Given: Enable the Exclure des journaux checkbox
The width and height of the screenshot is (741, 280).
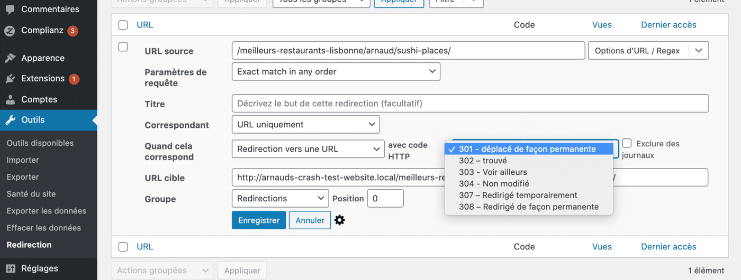Looking at the screenshot, I should tap(627, 143).
